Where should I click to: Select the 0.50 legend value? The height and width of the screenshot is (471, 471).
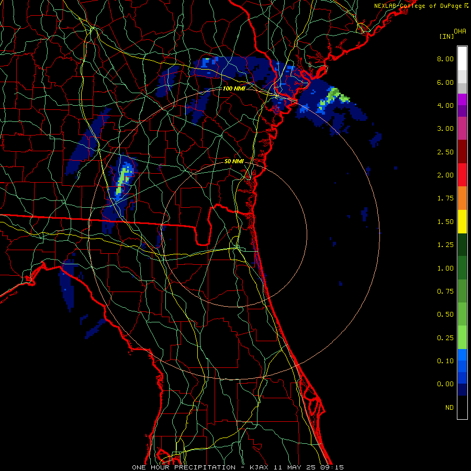(x=445, y=315)
